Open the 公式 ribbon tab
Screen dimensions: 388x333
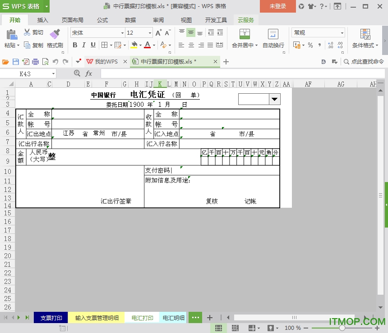coord(102,20)
